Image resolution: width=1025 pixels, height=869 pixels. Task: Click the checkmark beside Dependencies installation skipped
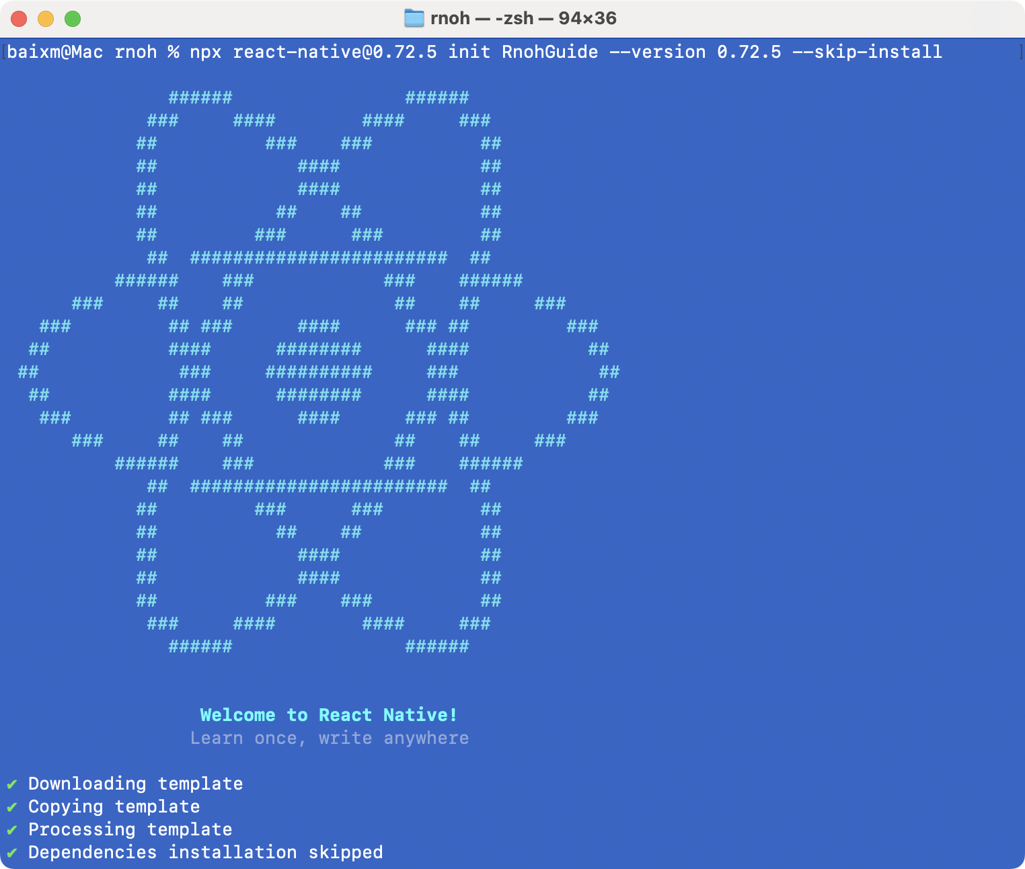point(12,853)
